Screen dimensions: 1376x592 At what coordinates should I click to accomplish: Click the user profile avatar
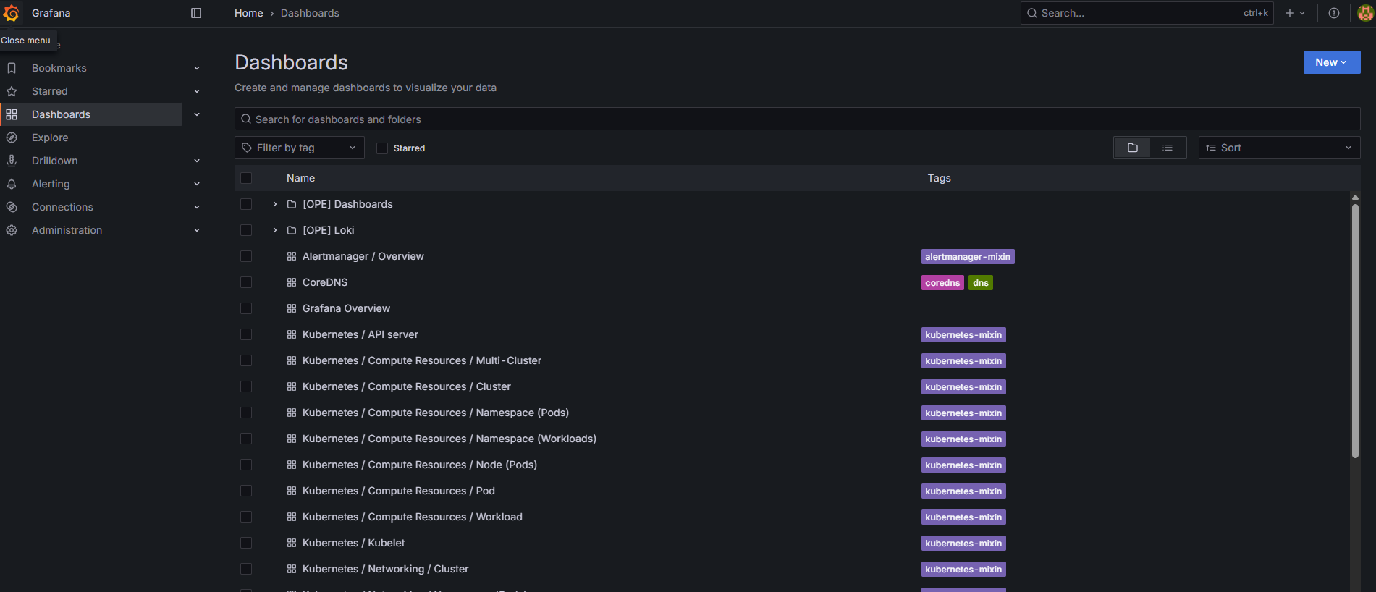pos(1364,13)
